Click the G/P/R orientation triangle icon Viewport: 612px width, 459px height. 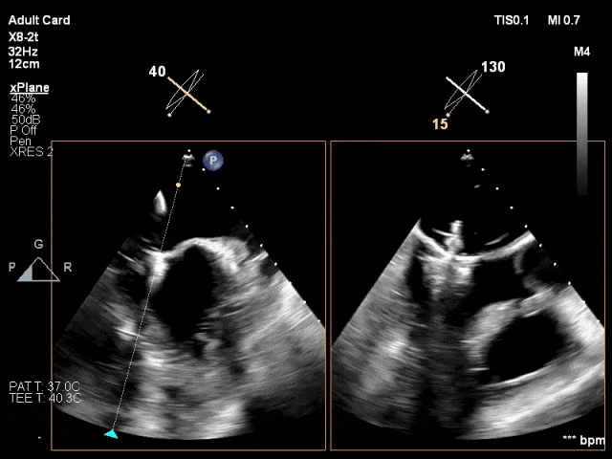click(x=39, y=269)
